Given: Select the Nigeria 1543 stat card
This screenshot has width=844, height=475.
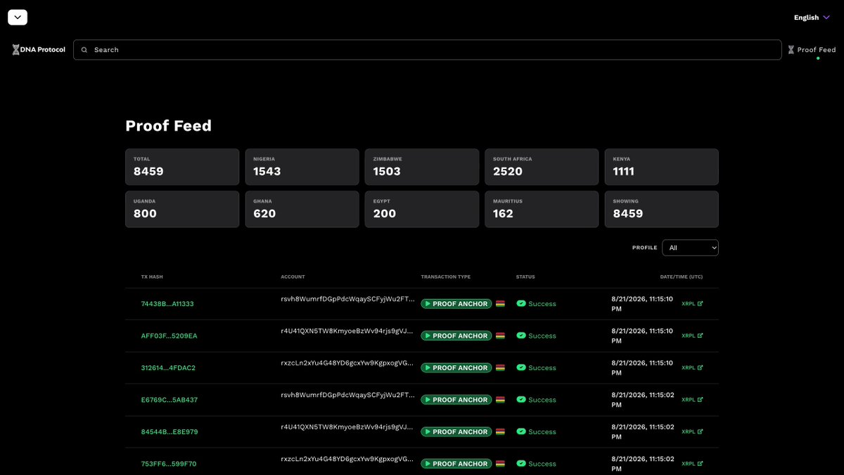Looking at the screenshot, I should pyautogui.click(x=302, y=167).
